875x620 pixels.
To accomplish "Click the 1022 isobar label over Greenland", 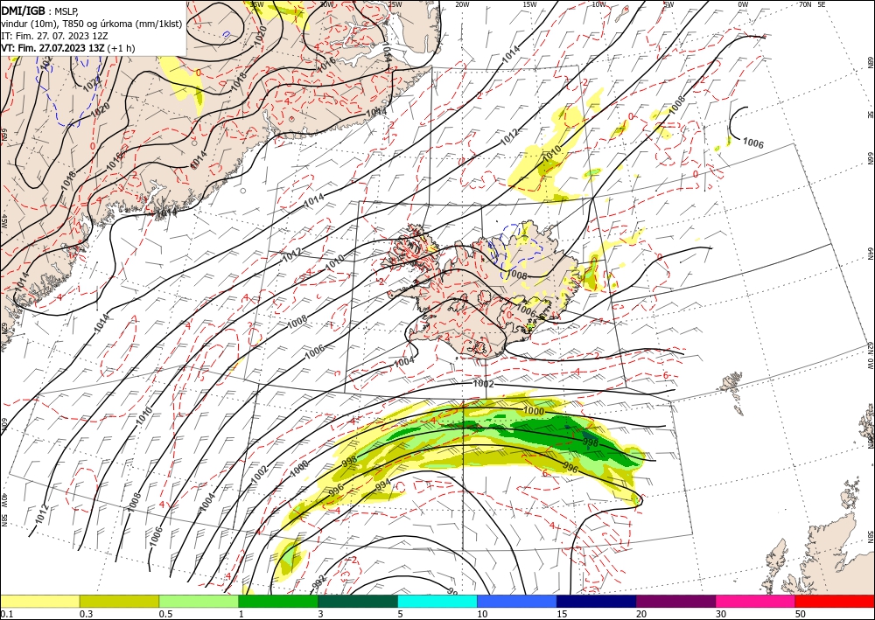I will pyautogui.click(x=93, y=84).
